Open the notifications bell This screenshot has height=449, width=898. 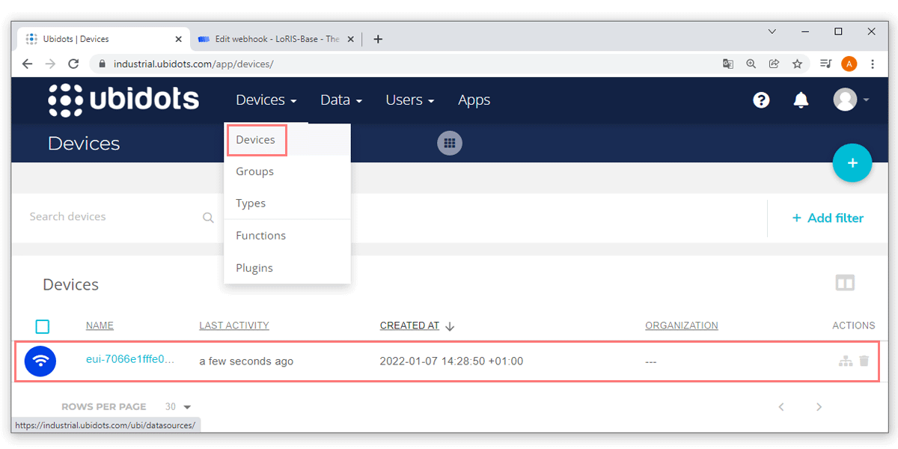point(801,100)
